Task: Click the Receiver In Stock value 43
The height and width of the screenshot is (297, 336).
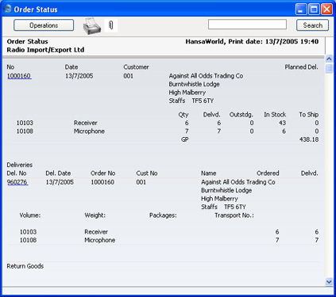Action: pos(282,123)
